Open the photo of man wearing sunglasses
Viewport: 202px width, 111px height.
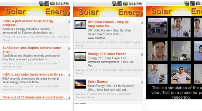tap(181, 74)
